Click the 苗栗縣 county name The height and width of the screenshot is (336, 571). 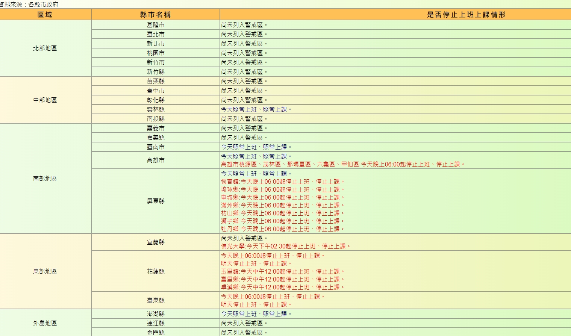click(x=156, y=81)
